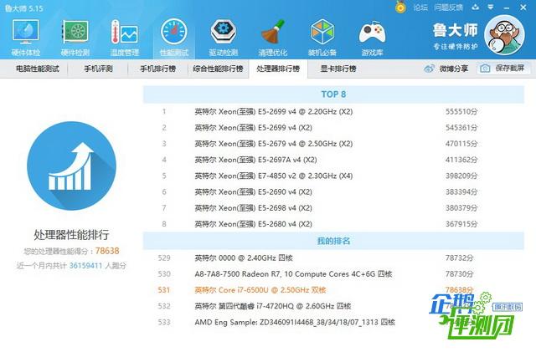
Task: Click the skin/shirt icon in title bar
Action: (x=475, y=7)
